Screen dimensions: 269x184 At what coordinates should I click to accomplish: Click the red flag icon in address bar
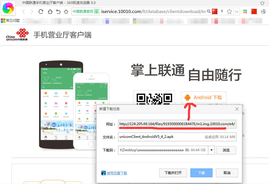point(215,12)
